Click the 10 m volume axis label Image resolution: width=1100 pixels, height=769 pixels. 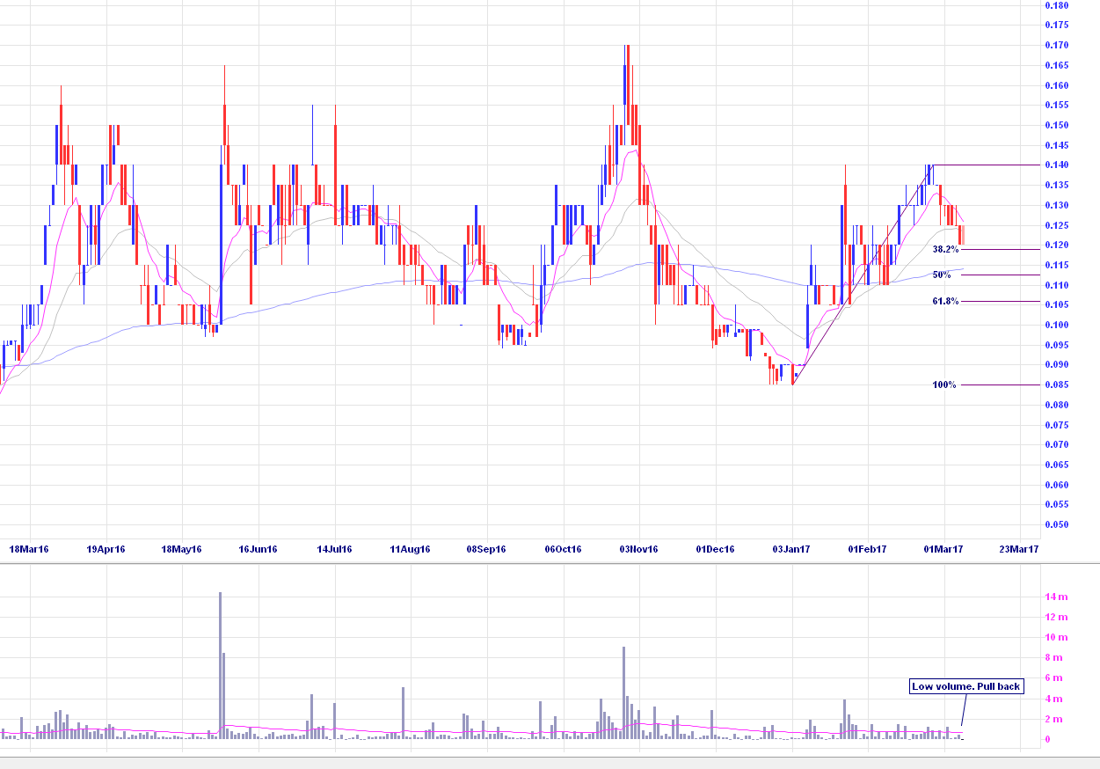tap(1056, 637)
